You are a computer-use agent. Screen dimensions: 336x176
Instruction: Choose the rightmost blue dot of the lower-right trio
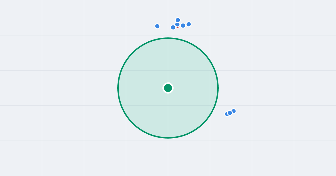[234, 111]
